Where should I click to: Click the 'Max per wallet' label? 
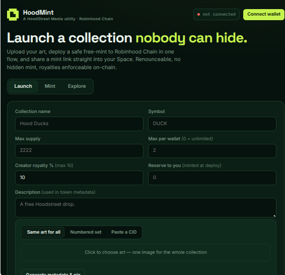[164, 139]
